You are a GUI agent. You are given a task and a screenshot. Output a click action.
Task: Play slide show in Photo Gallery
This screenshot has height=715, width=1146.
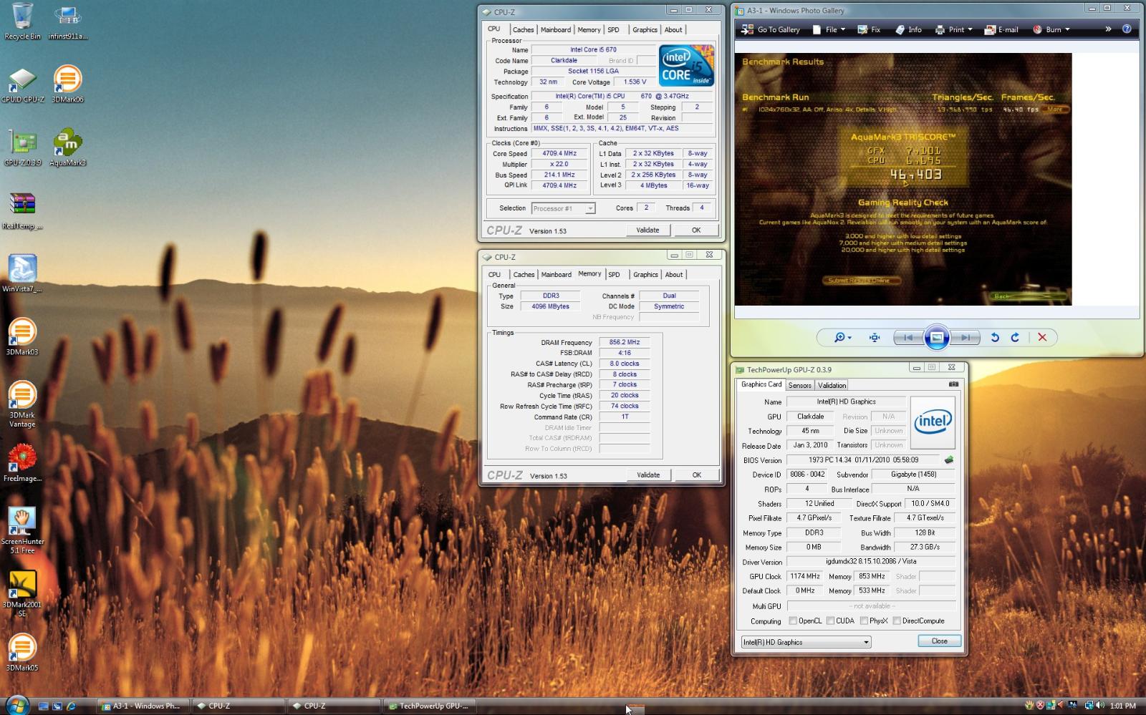[936, 338]
